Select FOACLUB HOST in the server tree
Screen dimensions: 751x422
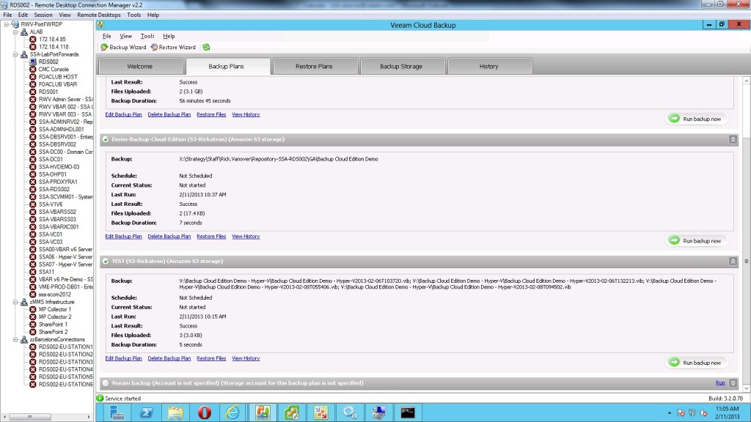tap(58, 77)
